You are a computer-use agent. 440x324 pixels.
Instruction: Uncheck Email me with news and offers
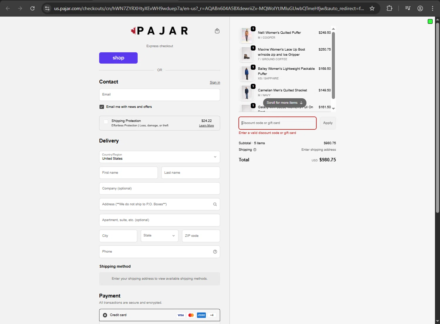102,107
